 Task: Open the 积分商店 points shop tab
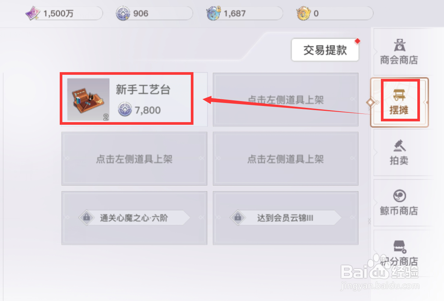(399, 253)
